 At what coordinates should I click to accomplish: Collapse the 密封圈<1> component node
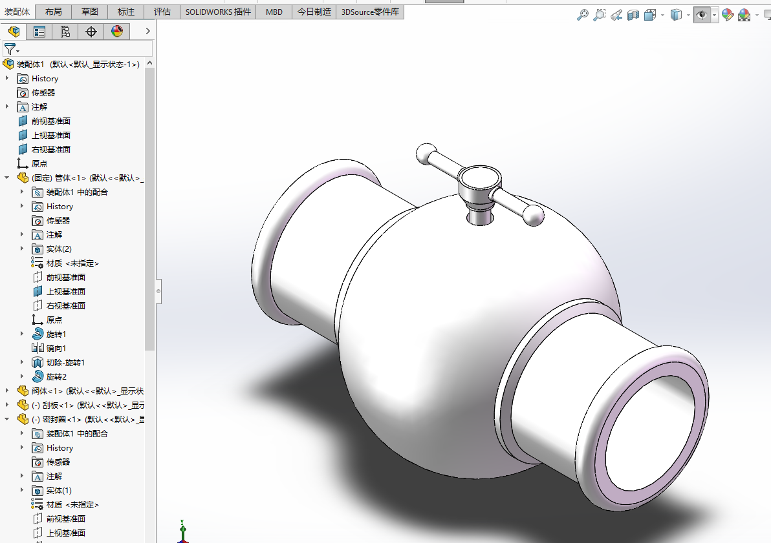(7, 419)
